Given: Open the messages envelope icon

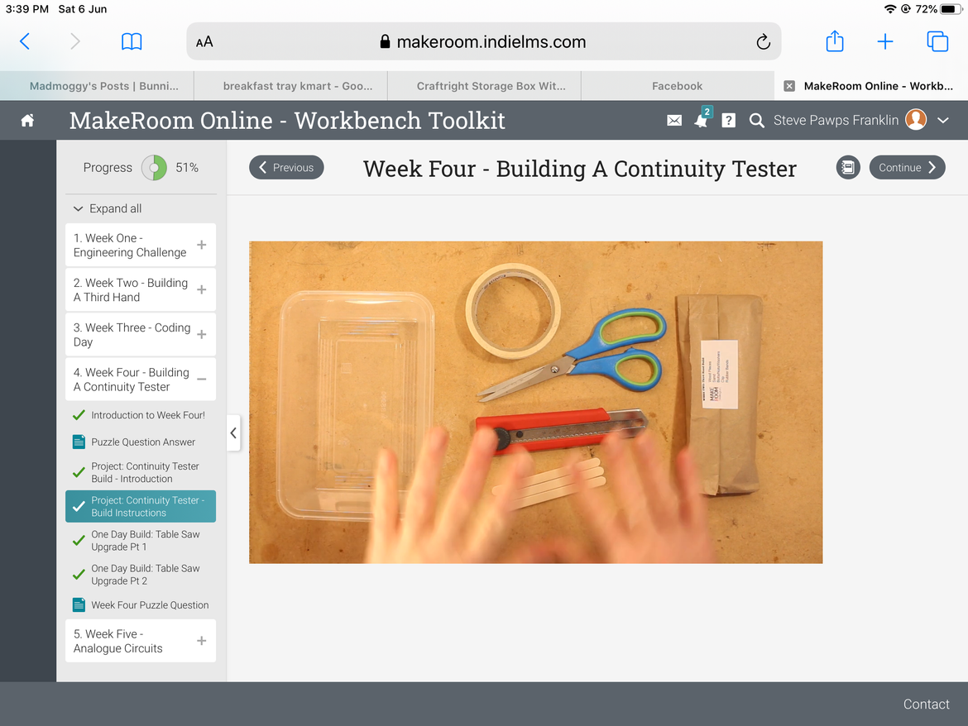Looking at the screenshot, I should click(x=674, y=121).
